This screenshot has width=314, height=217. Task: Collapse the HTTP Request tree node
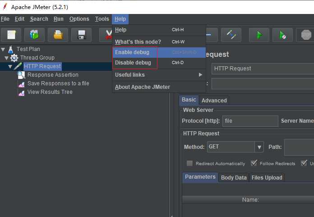(10, 66)
